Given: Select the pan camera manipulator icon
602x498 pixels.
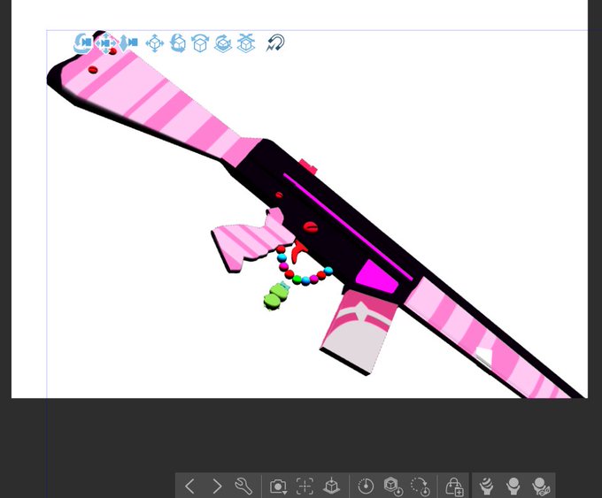Looking at the screenshot, I should (106, 43).
